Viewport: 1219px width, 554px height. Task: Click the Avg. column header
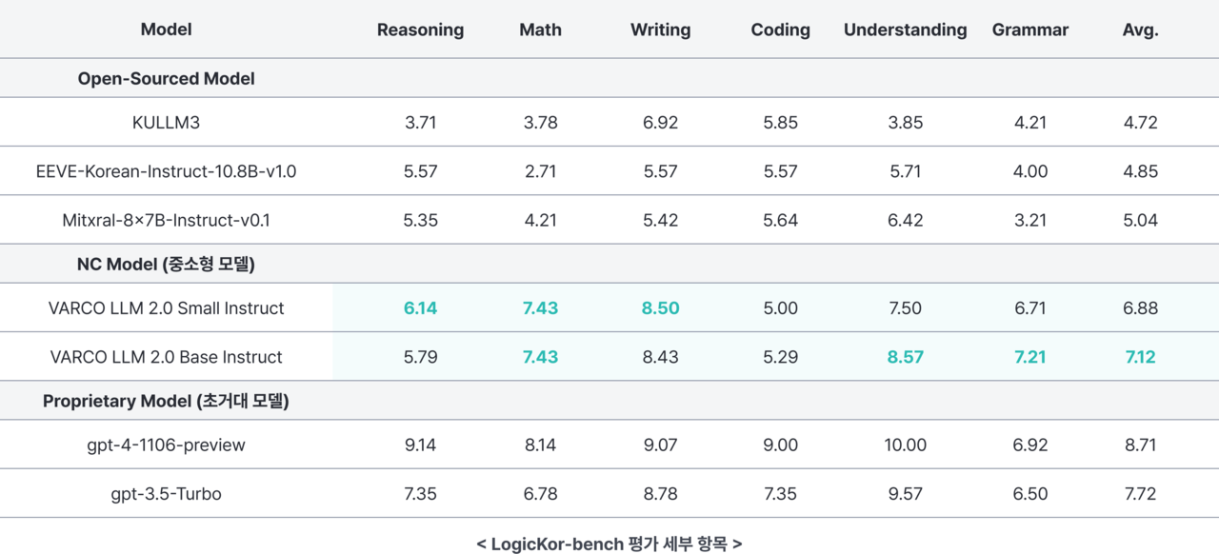point(1140,30)
